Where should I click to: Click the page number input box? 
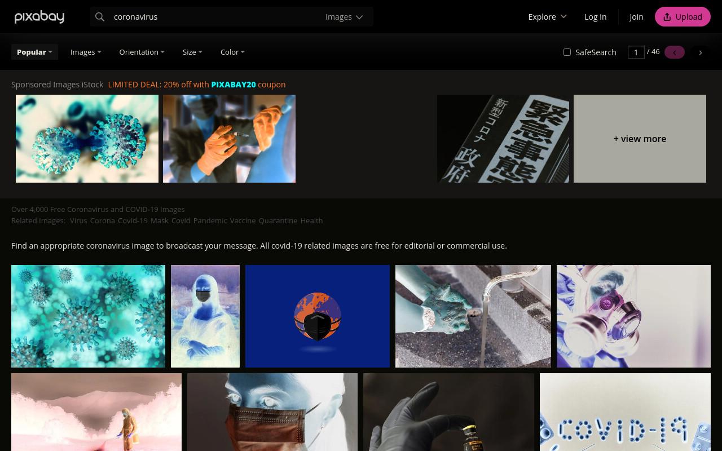pyautogui.click(x=636, y=52)
